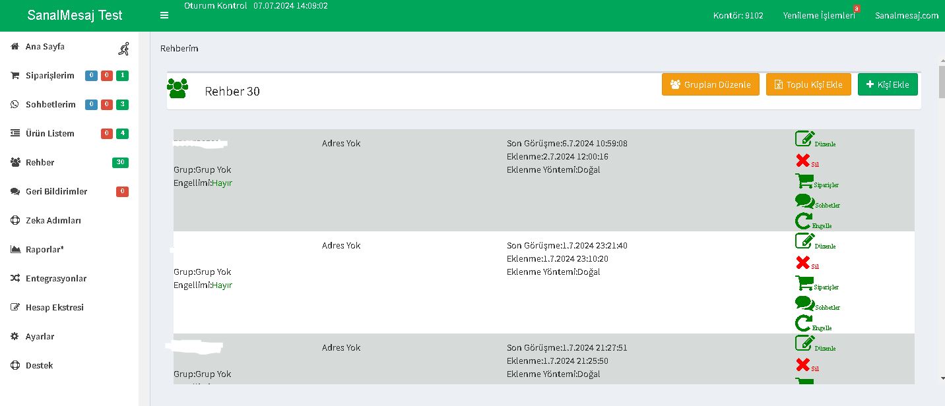Open Siparişlerim in the sidebar

(49, 76)
